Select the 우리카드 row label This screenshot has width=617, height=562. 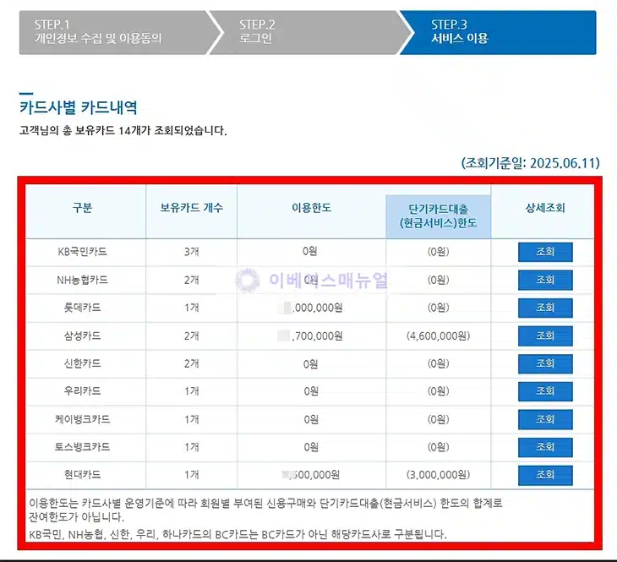(82, 391)
